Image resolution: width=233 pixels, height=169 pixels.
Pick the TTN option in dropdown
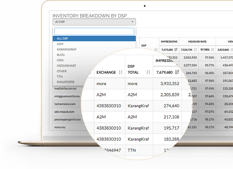tap(60, 76)
